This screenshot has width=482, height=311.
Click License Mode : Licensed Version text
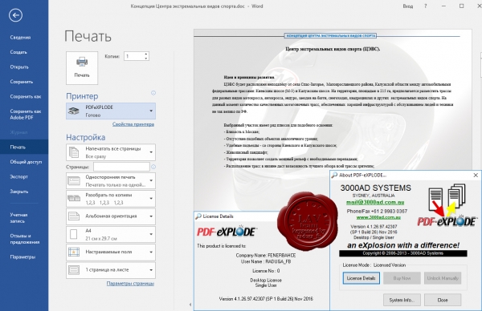(x=374, y=265)
